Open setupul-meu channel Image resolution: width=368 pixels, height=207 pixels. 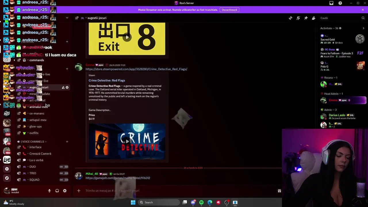pos(38,120)
